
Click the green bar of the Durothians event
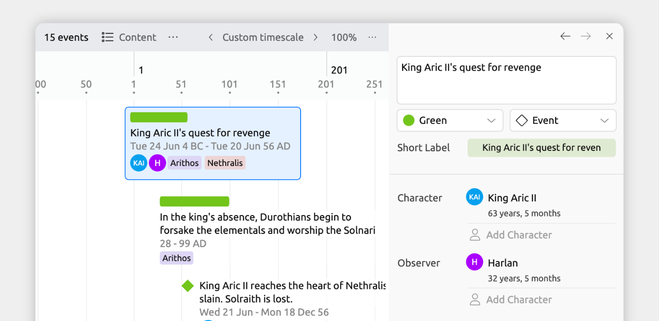tap(194, 201)
